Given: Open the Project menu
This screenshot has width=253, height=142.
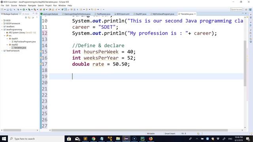Looking at the screenshot, I should pos(48,6).
